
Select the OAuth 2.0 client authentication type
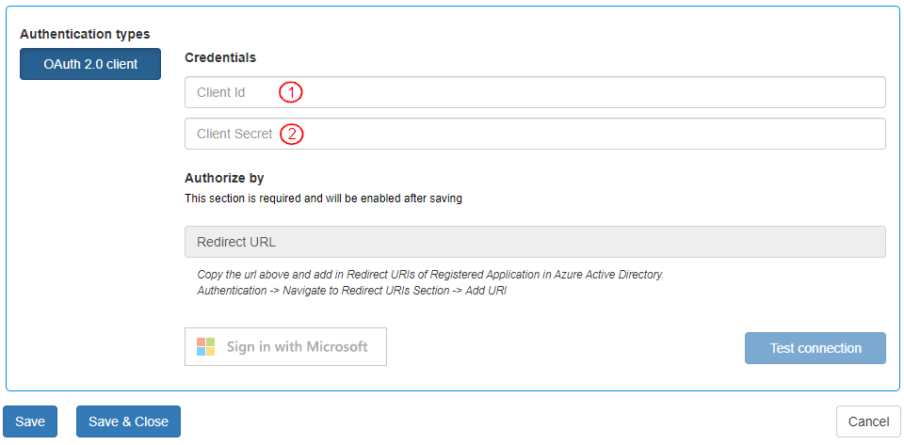(90, 64)
